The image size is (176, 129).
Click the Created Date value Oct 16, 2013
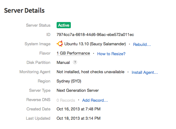[79, 109]
